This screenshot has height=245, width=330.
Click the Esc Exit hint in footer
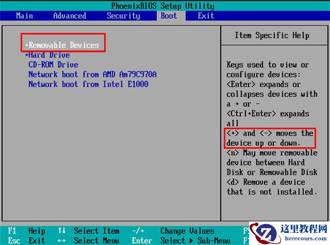26,241
